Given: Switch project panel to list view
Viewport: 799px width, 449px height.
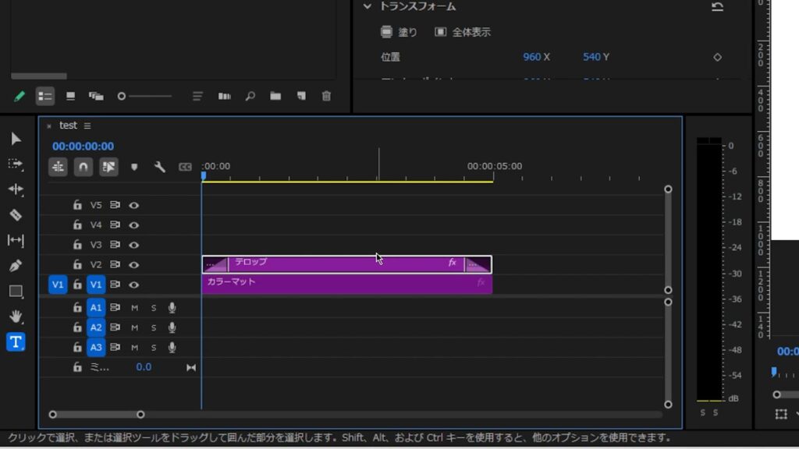Looking at the screenshot, I should (x=44, y=96).
